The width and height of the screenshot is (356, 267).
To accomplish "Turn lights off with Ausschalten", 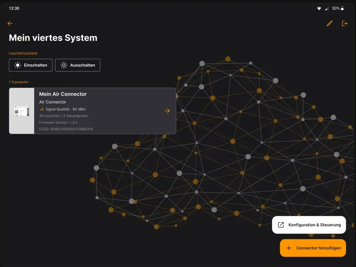I will [x=78, y=65].
